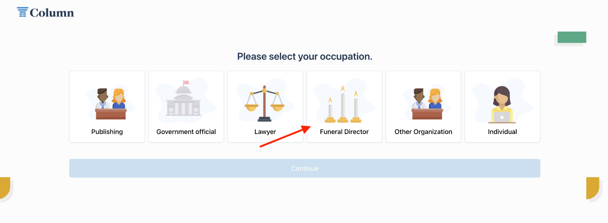This screenshot has height=223, width=608.
Task: Click the green rectangle at top right
Action: (572, 37)
